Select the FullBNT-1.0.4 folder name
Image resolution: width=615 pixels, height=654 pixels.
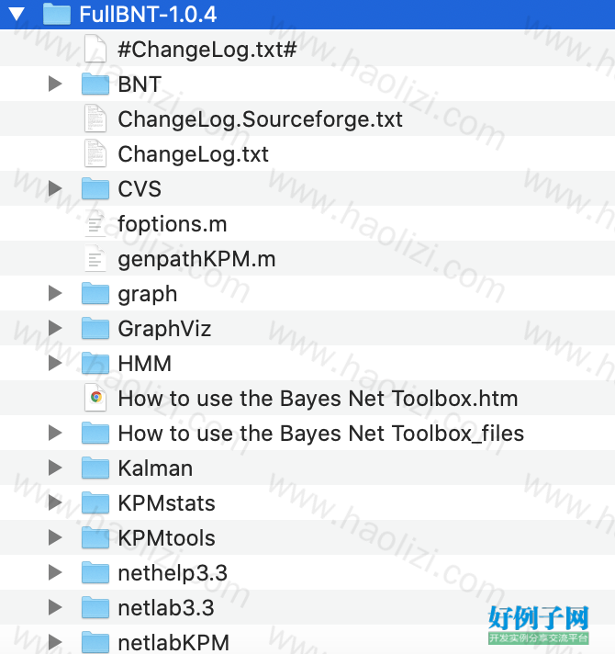pos(148,15)
